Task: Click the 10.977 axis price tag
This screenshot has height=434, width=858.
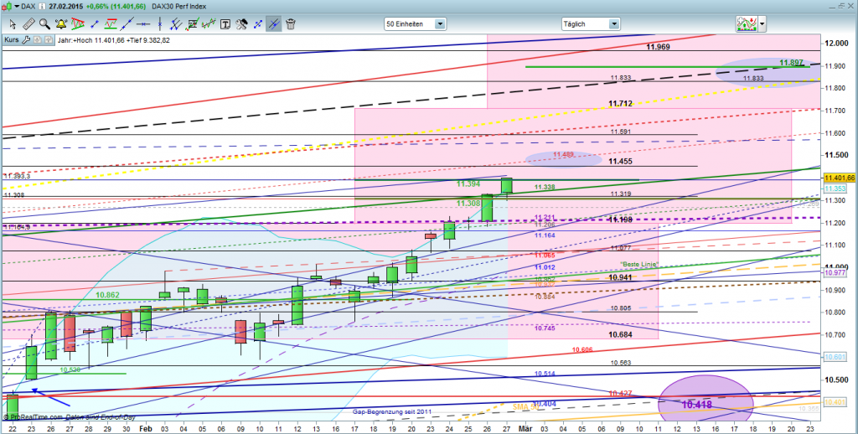Action: tap(834, 272)
